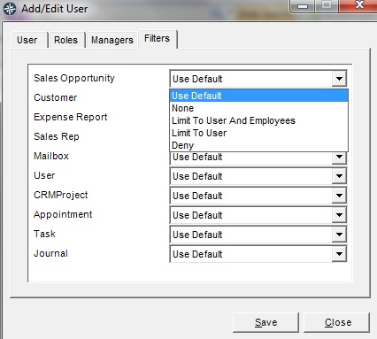Expand the User filter dropdown

click(339, 176)
